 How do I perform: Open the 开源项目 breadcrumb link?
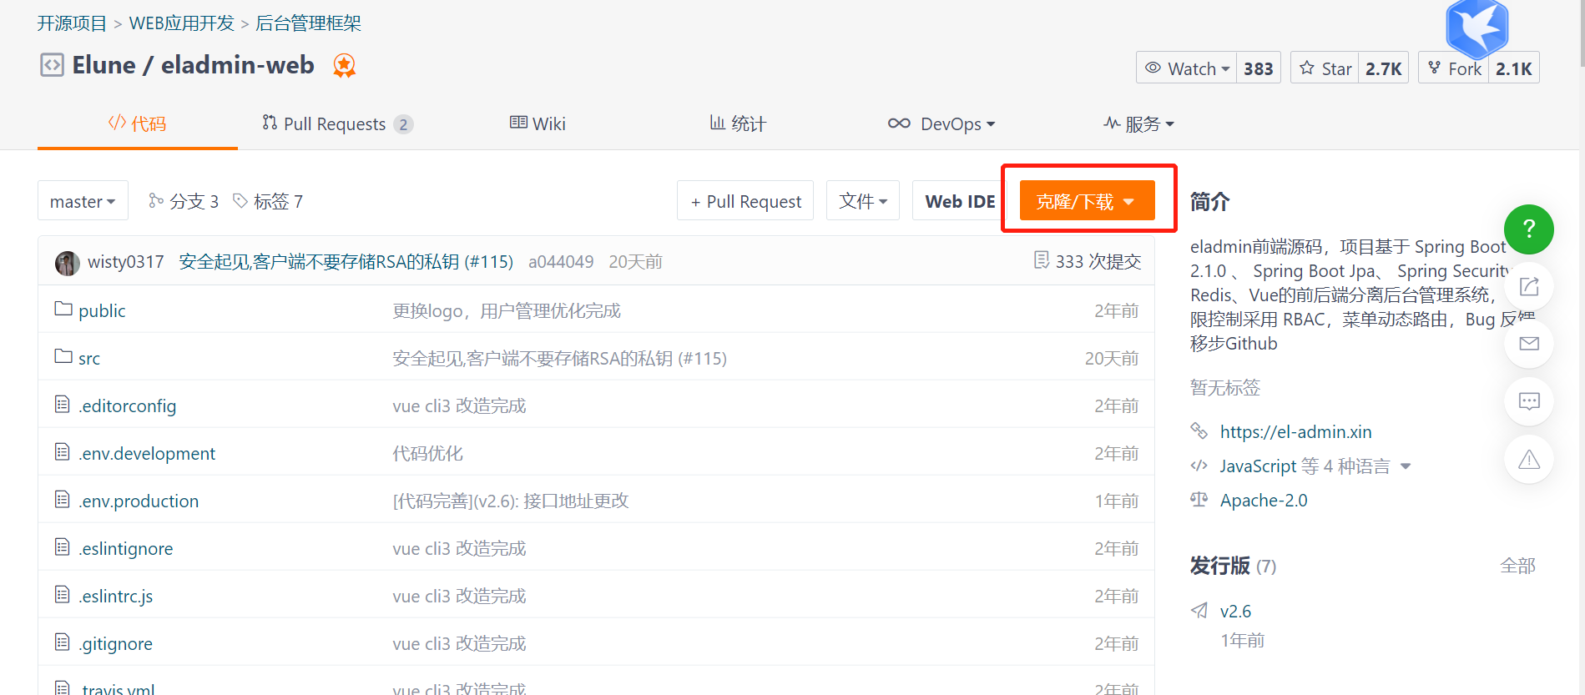pos(72,23)
